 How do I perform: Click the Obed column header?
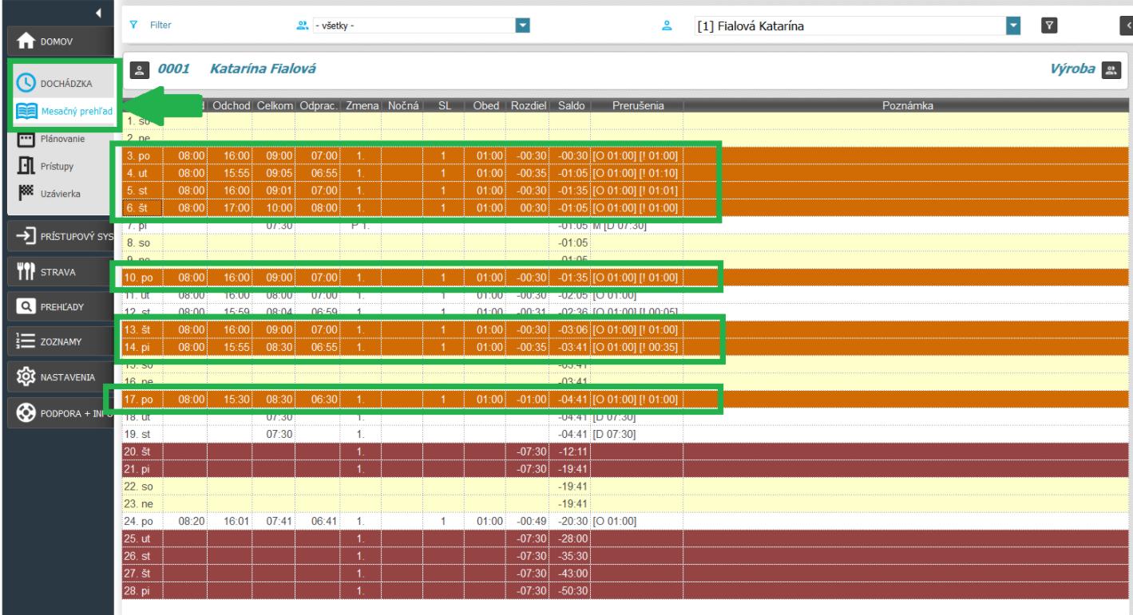coord(485,105)
